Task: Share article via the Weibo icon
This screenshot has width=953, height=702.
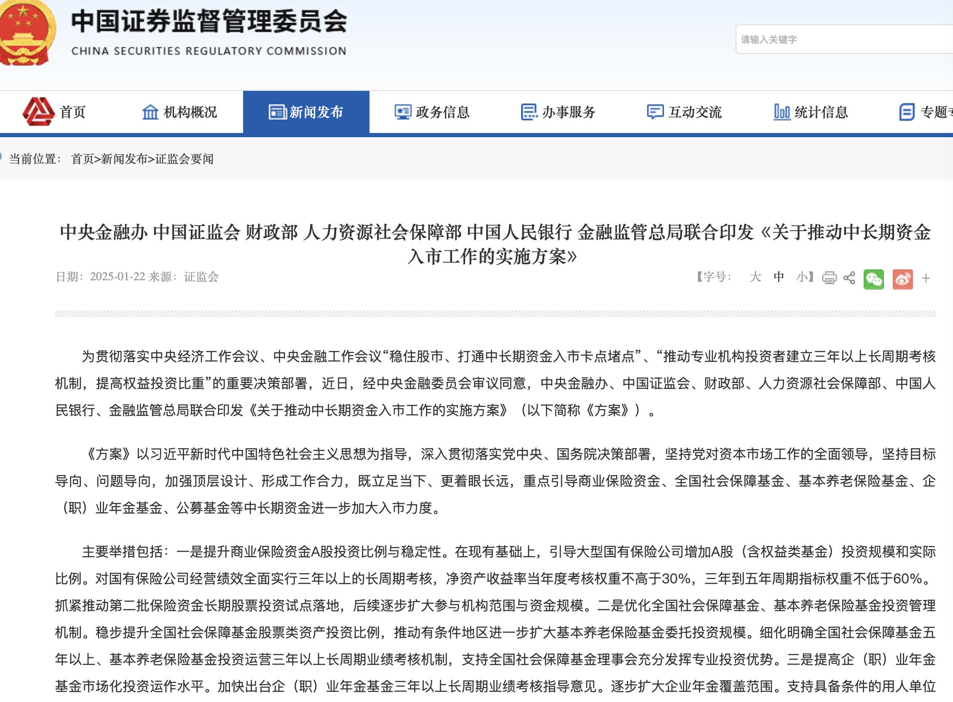Action: [x=902, y=279]
